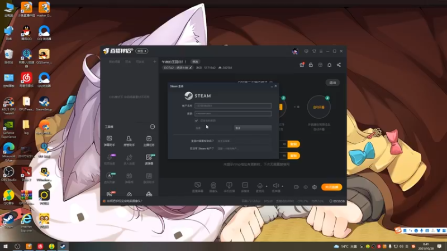
Task: Click the record video icon near settings
Action: pyautogui.click(x=297, y=187)
